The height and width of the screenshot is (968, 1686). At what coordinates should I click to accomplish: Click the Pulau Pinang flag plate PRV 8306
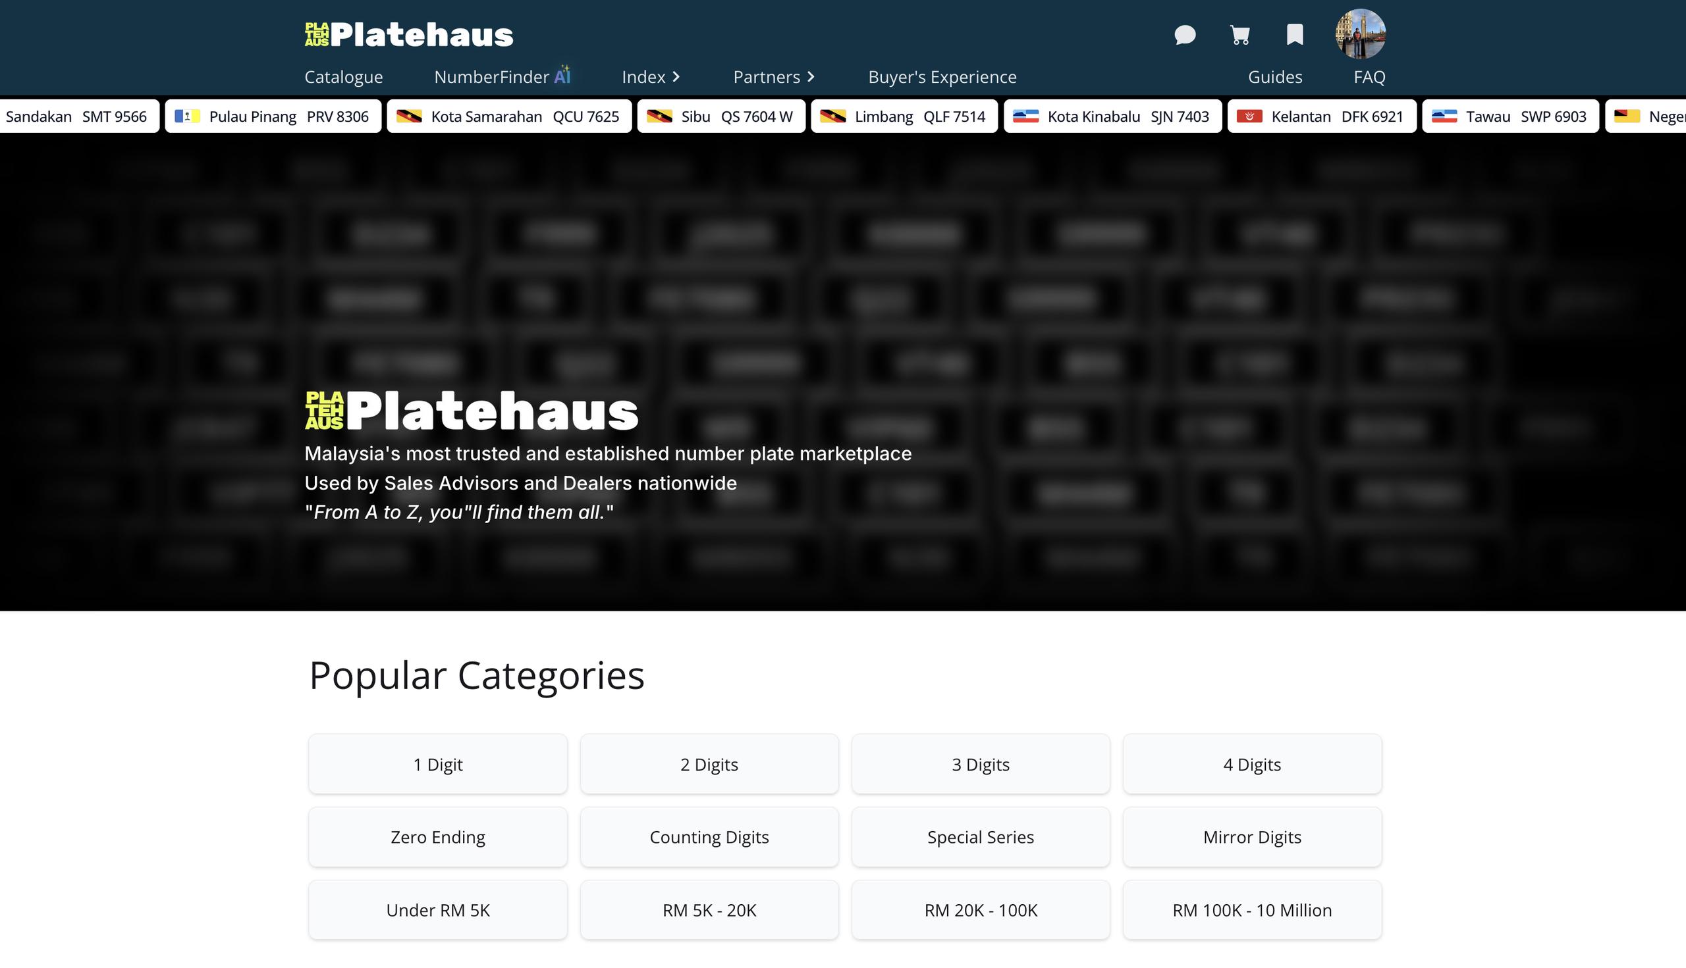coord(273,116)
